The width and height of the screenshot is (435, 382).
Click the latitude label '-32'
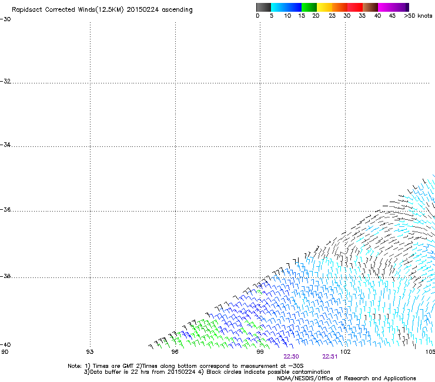[x=5, y=81]
